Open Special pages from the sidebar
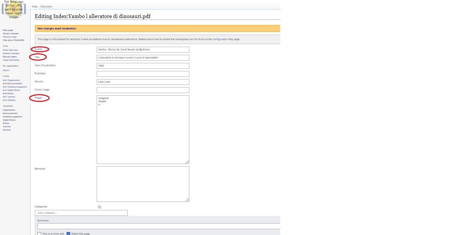 10,57
